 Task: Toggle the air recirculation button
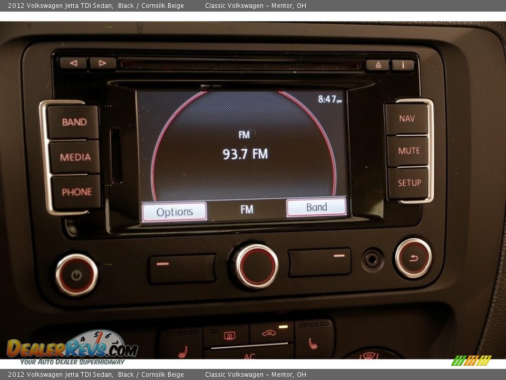(x=270, y=332)
